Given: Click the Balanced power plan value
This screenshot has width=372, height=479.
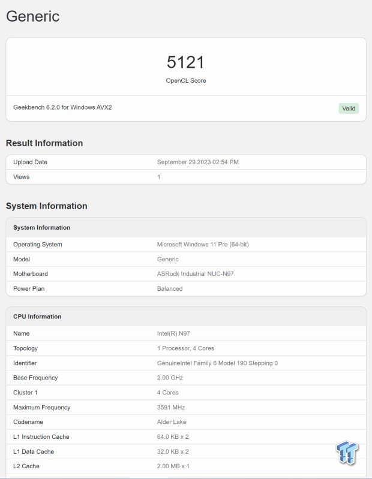Looking at the screenshot, I should coord(170,288).
